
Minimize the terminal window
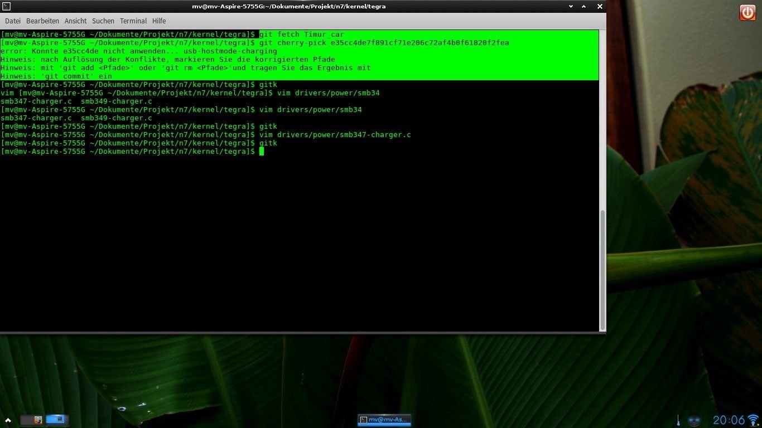(571, 6)
